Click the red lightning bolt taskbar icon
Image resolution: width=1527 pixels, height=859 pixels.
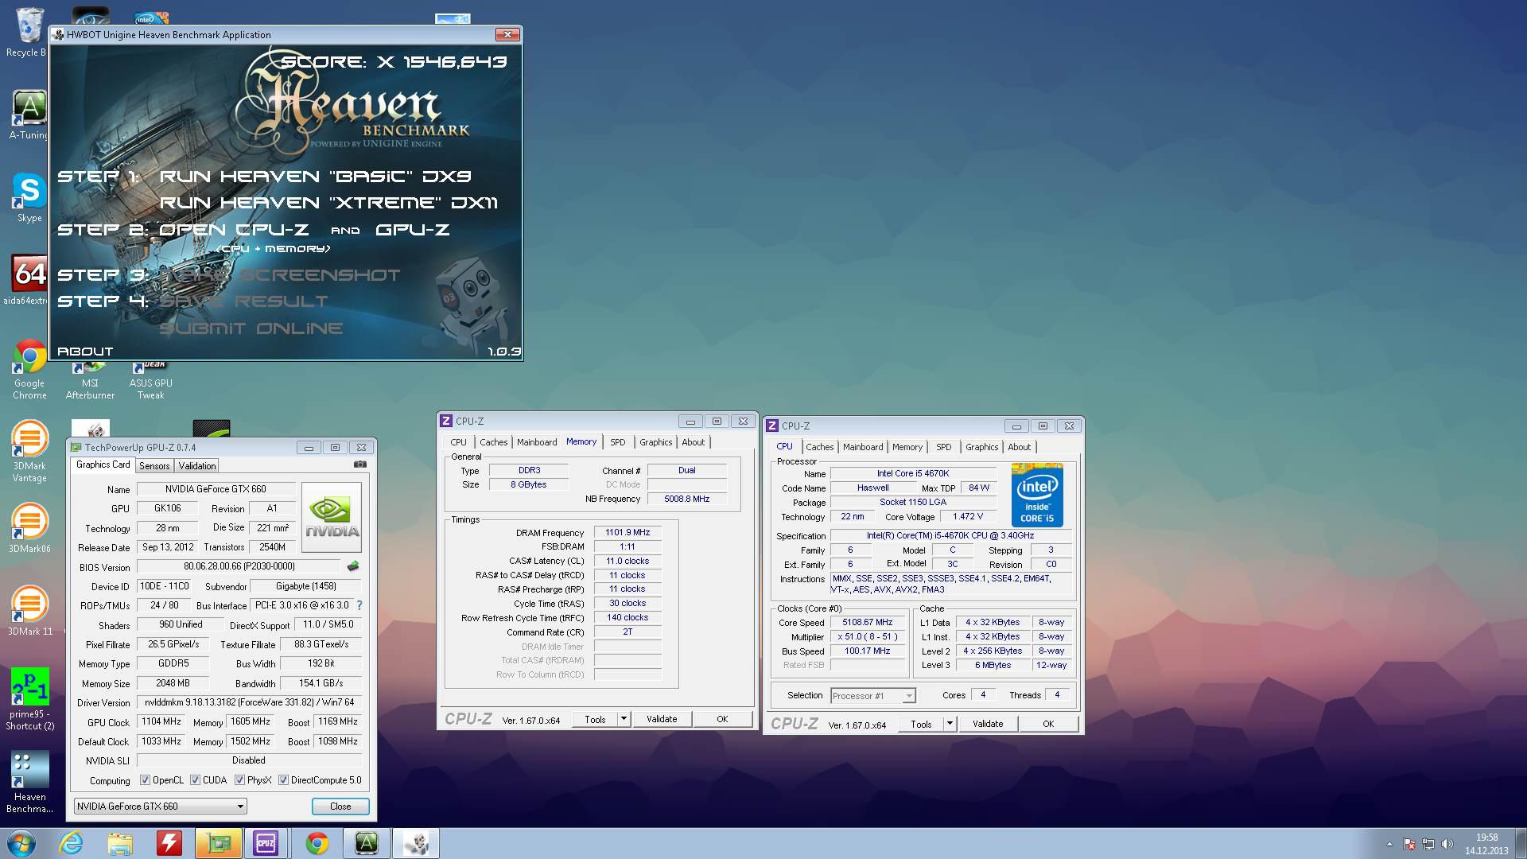click(x=169, y=843)
